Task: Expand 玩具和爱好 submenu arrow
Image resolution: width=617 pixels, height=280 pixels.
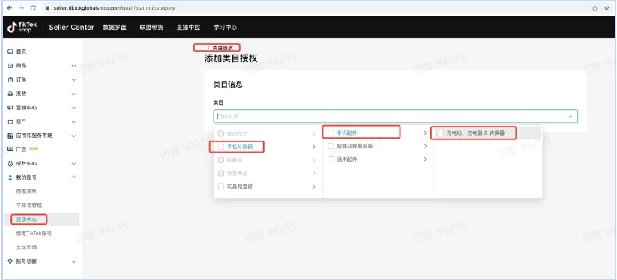Action: click(x=314, y=186)
